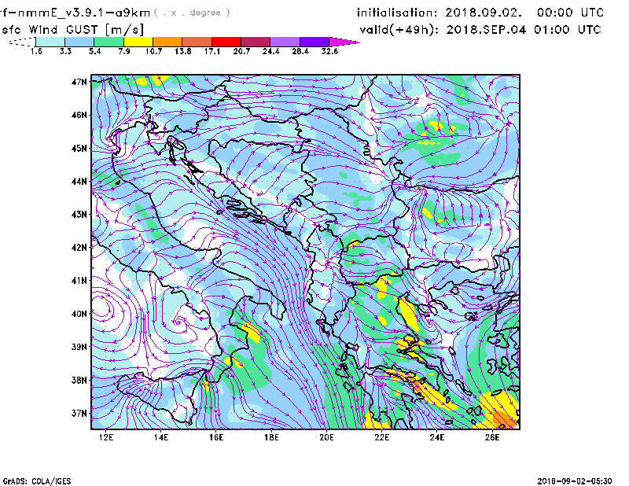Viewport: 629px width, 486px height.
Task: Click the 3.3 colorbar value label
Action: point(65,51)
